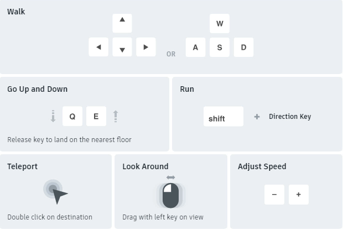Click the Teleport cursor target icon

(x=55, y=191)
